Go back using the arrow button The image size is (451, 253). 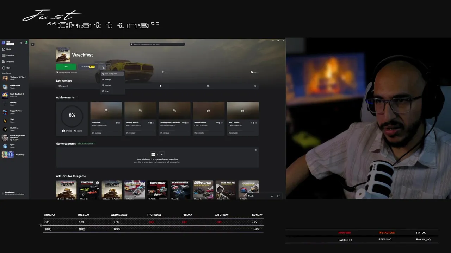point(32,44)
